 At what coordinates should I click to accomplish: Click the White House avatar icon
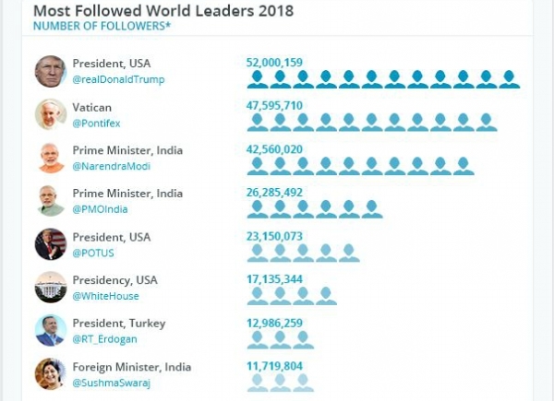(x=51, y=287)
